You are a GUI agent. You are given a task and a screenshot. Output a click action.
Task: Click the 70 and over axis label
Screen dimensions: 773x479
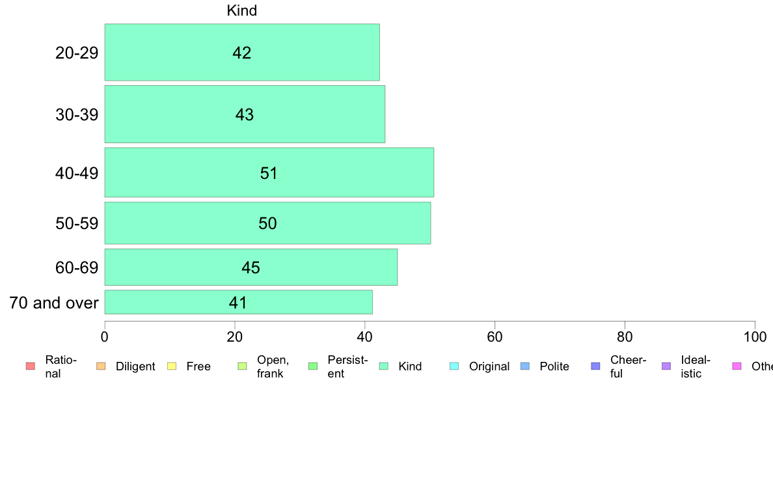tap(54, 303)
